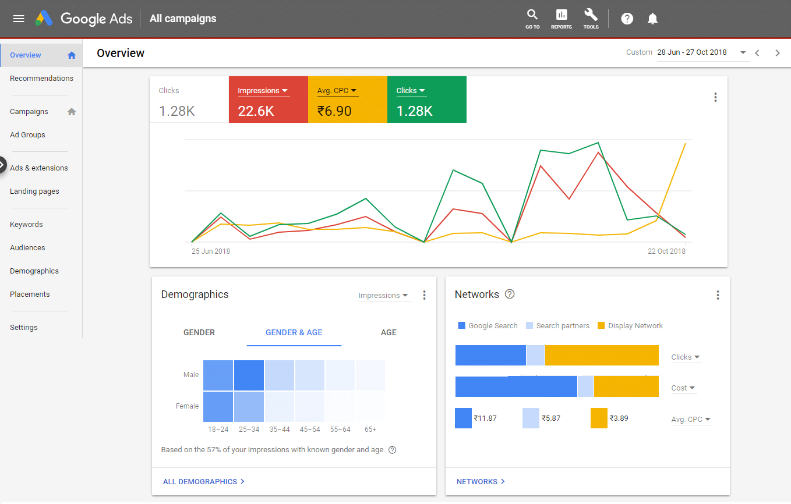Open Networks Avg. CPC dropdown
The width and height of the screenshot is (791, 504).
(691, 420)
